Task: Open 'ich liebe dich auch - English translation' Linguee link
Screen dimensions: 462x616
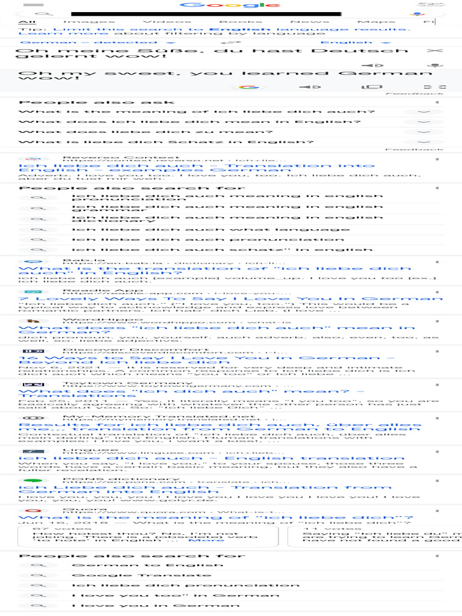Action: tap(211, 458)
